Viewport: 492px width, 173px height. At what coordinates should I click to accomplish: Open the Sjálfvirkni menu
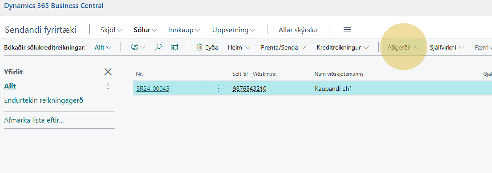click(x=447, y=48)
